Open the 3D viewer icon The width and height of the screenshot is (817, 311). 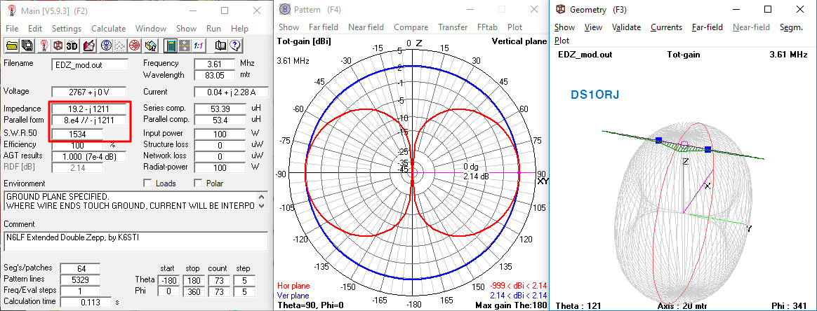(72, 46)
